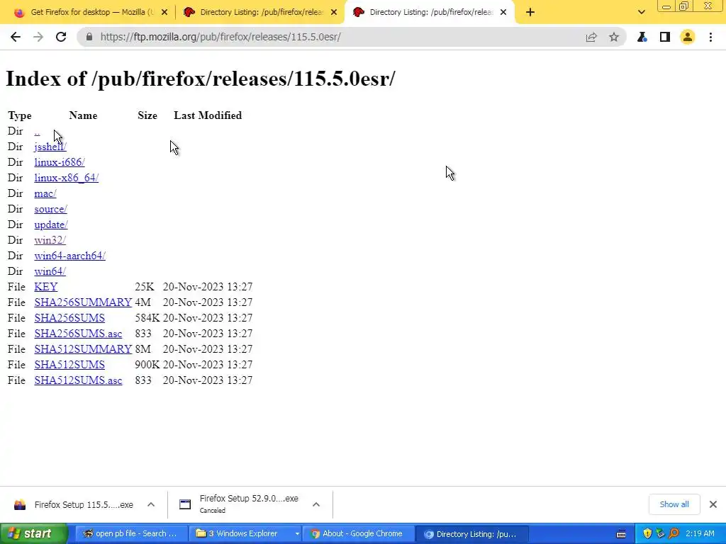This screenshot has height=544, width=726.
Task: Expand Windows Explorer group dropdown arrow
Action: pyautogui.click(x=297, y=534)
